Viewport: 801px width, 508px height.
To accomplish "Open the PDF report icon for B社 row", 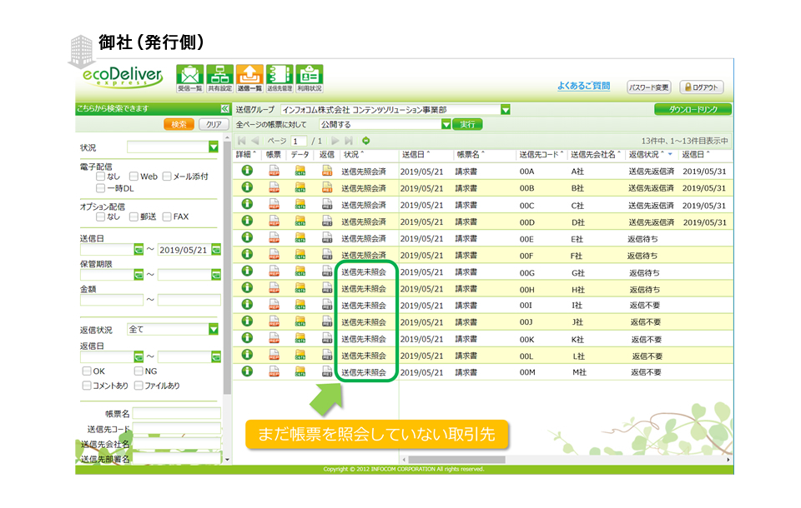I will tap(274, 188).
